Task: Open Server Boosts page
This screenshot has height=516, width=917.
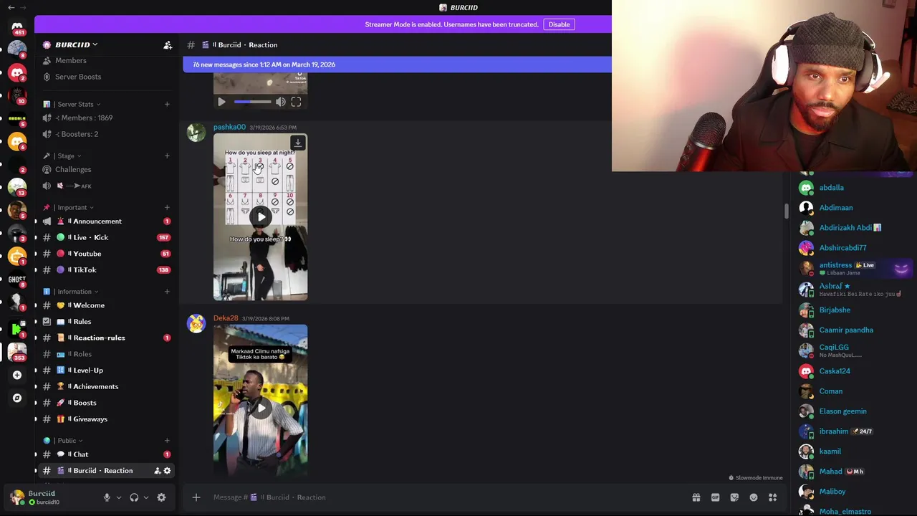Action: tap(78, 77)
